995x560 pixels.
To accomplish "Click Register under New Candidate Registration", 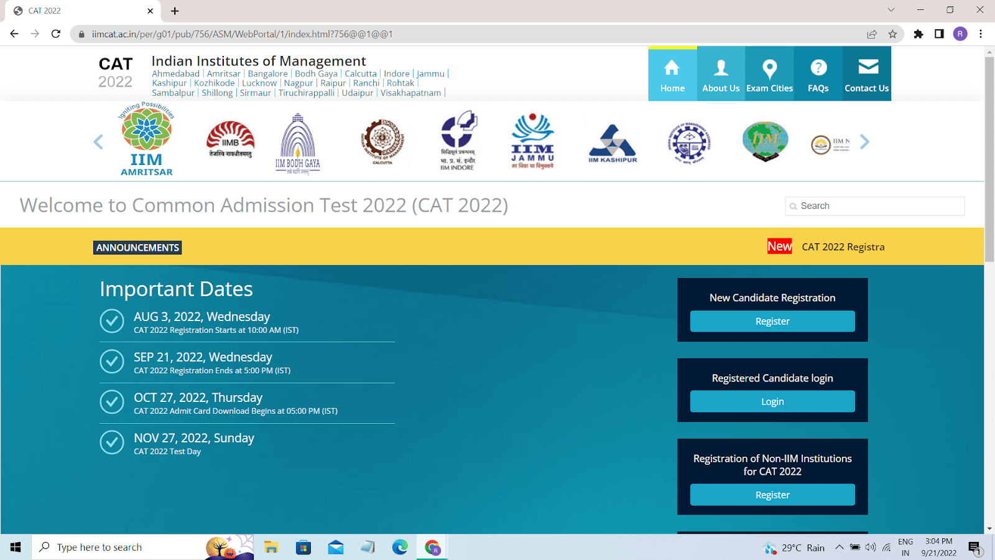I will coord(772,321).
